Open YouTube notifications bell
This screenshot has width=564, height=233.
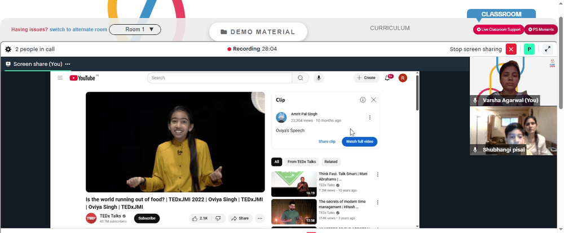tap(388, 78)
